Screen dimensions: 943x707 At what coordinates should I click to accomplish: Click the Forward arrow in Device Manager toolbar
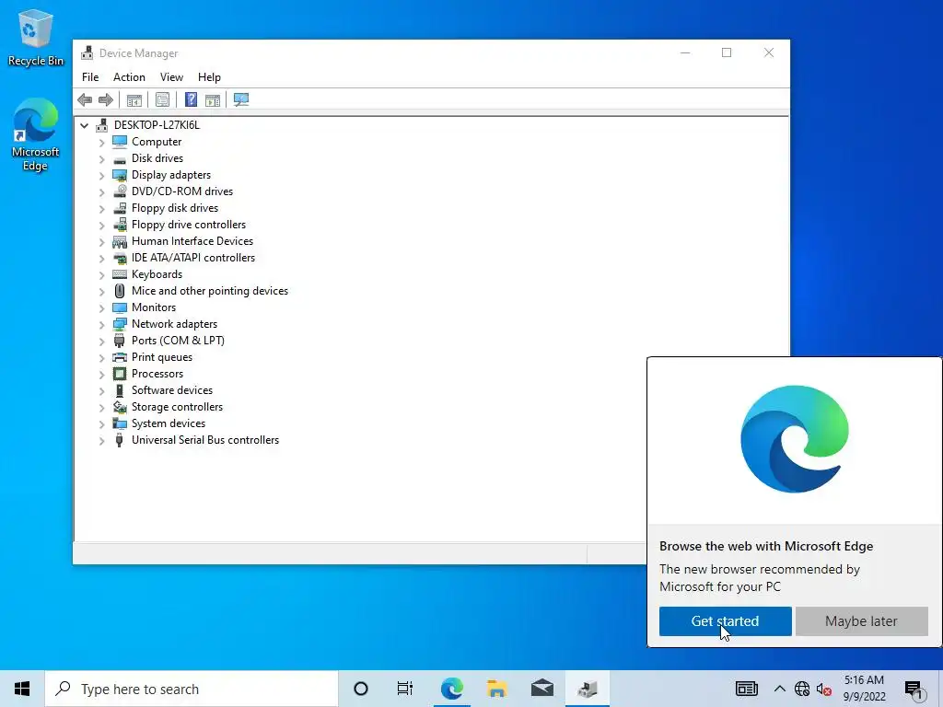point(106,99)
